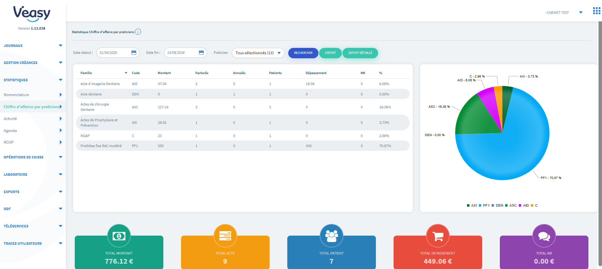Open the apps grid icon
Viewport: 602px width, 269px height.
[x=596, y=11]
